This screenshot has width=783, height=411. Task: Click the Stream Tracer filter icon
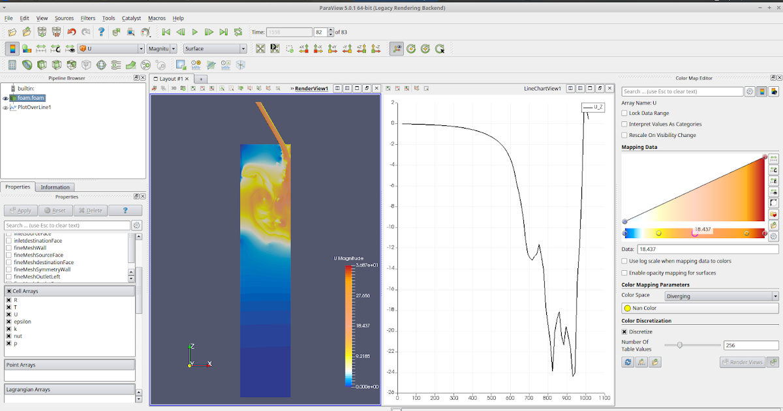point(115,65)
